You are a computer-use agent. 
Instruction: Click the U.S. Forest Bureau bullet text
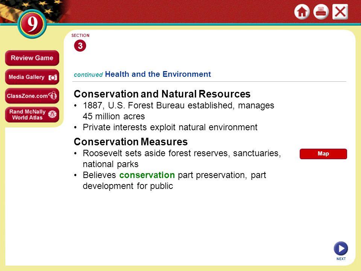coord(178,111)
